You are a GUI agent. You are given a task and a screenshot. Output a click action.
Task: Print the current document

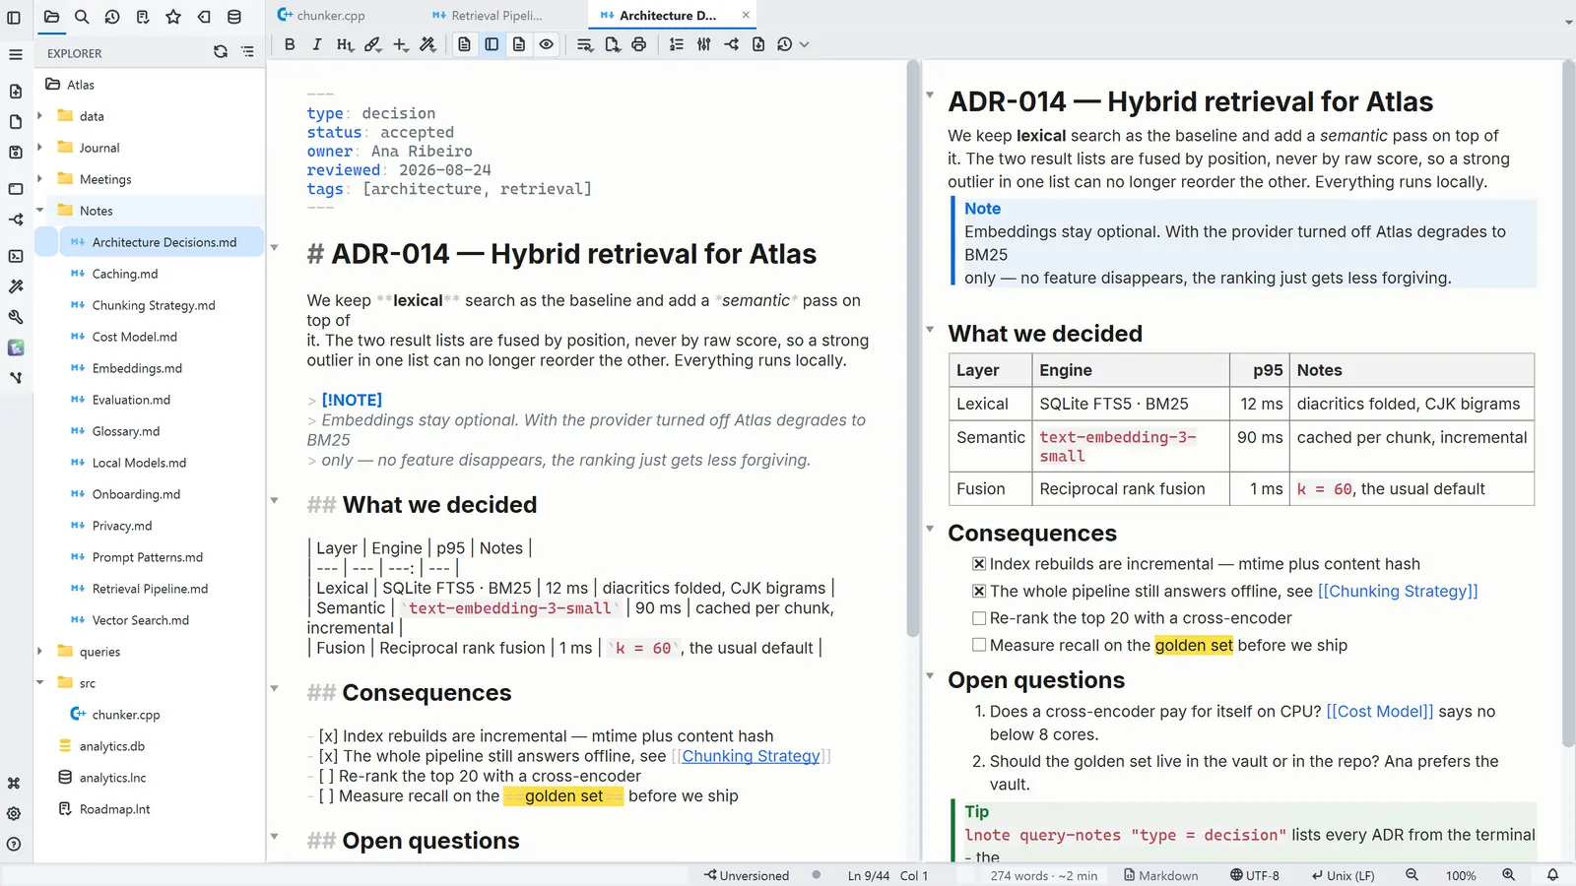[x=639, y=44]
